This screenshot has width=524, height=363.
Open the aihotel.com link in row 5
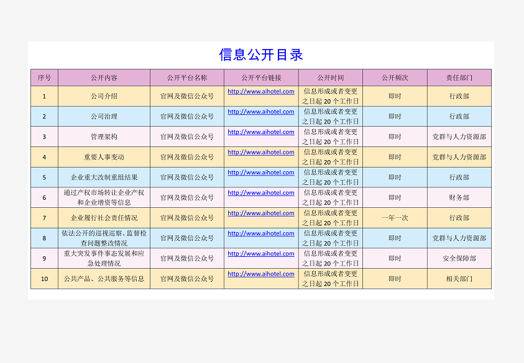pos(261,173)
